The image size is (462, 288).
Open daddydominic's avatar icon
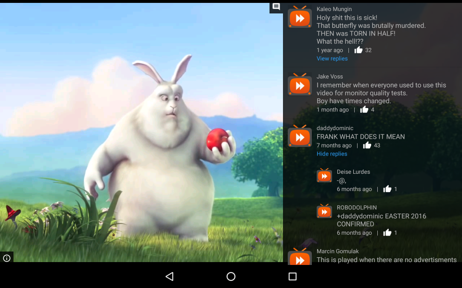click(x=299, y=136)
